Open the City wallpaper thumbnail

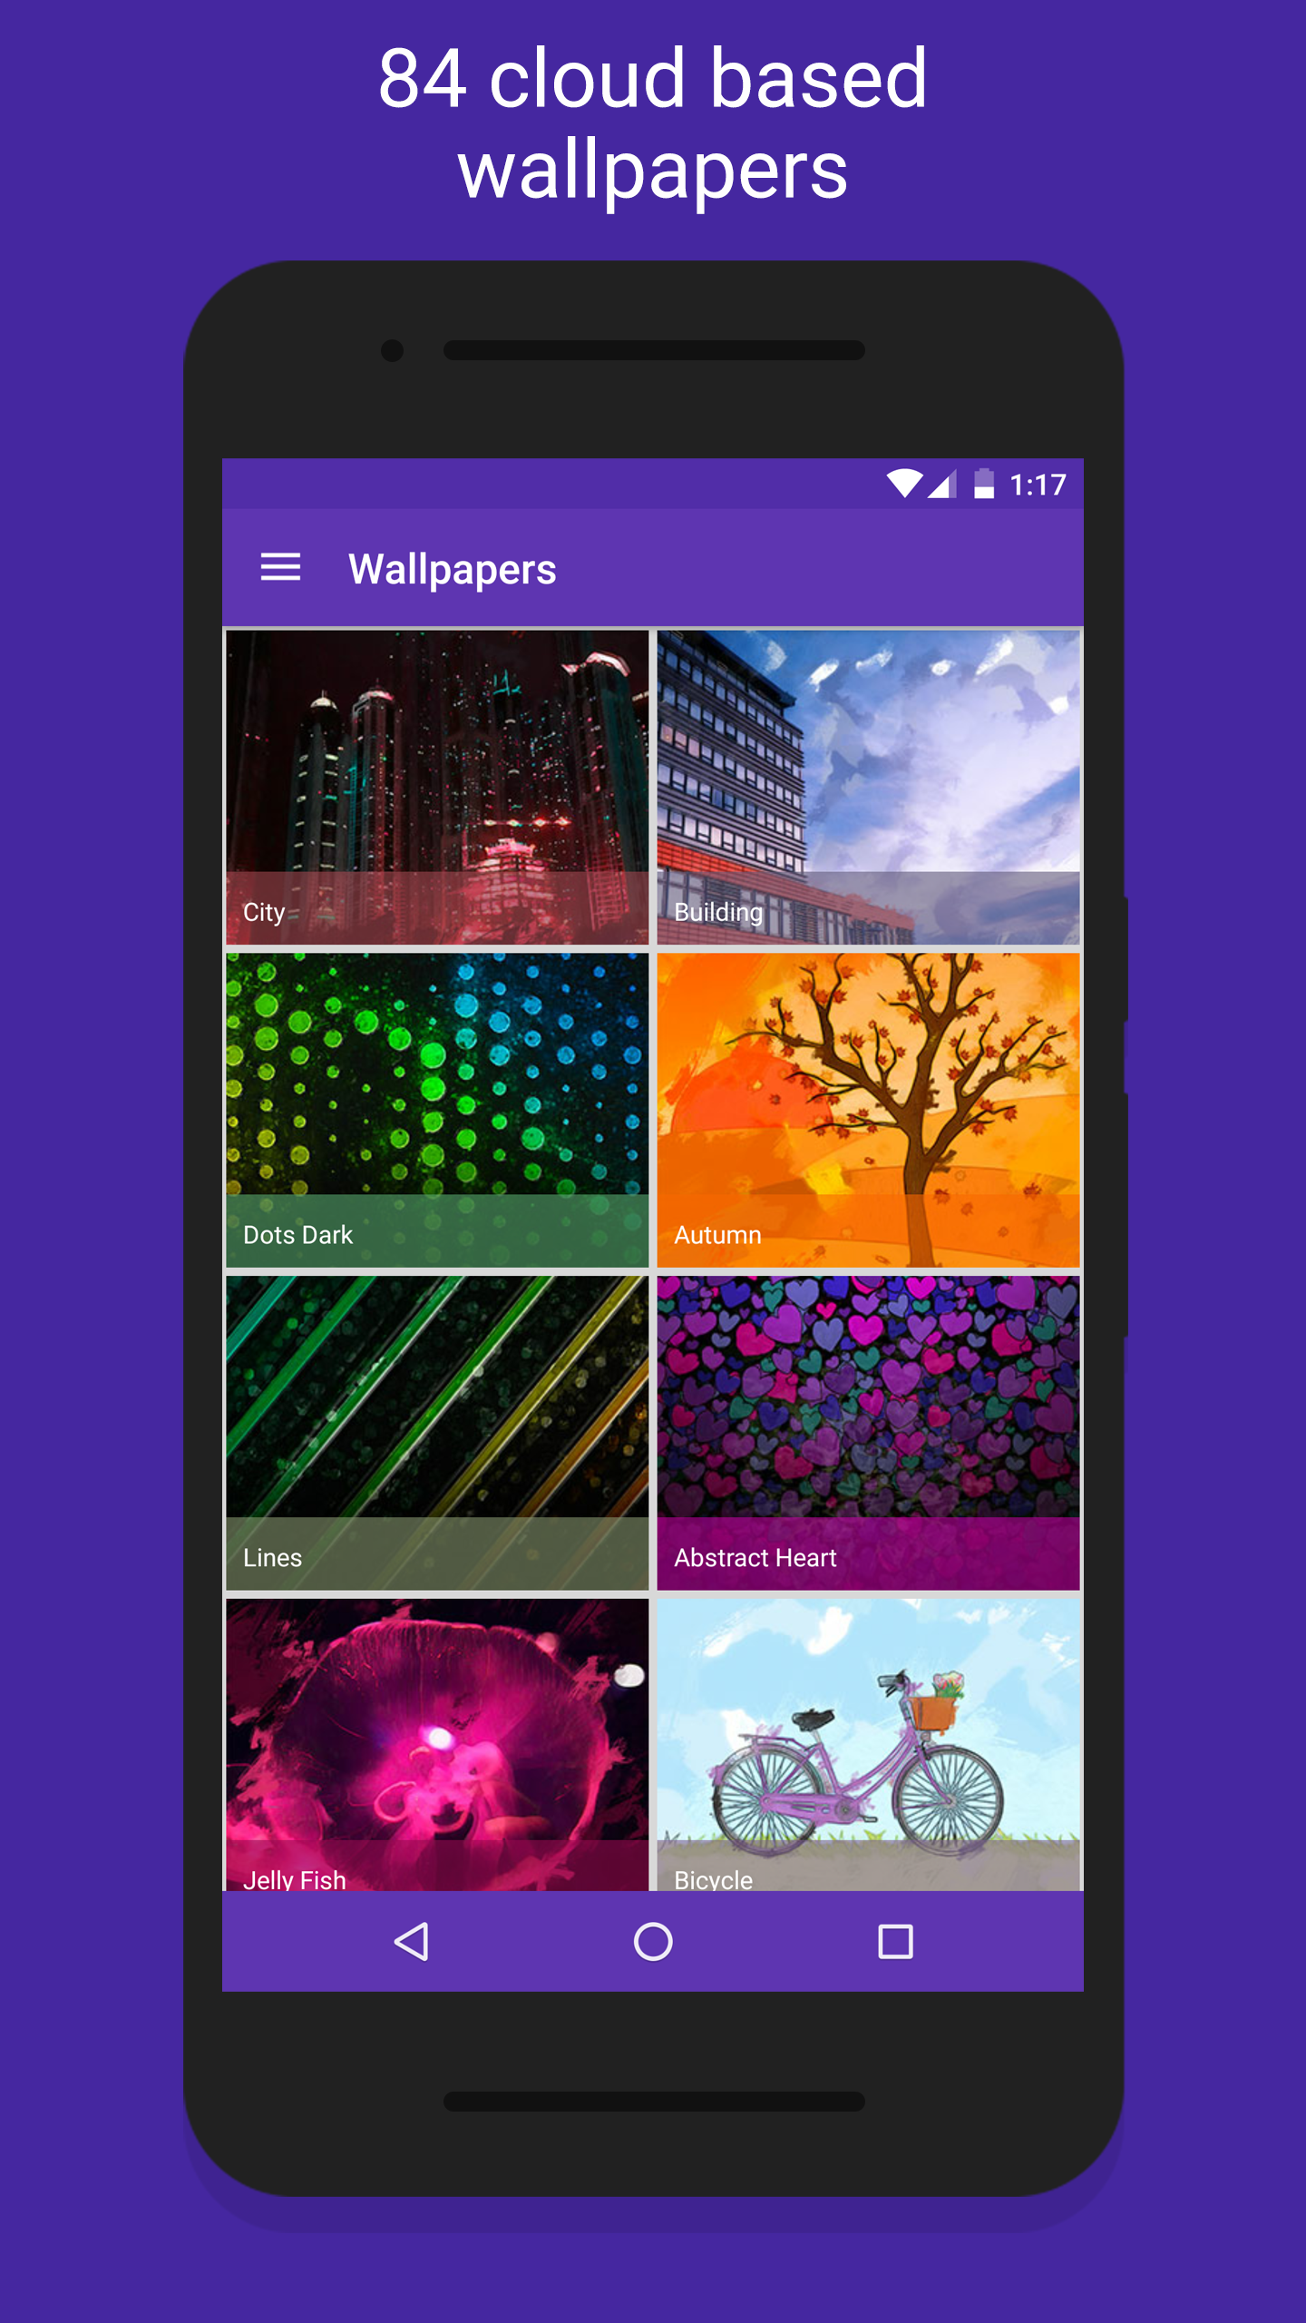pos(437,787)
